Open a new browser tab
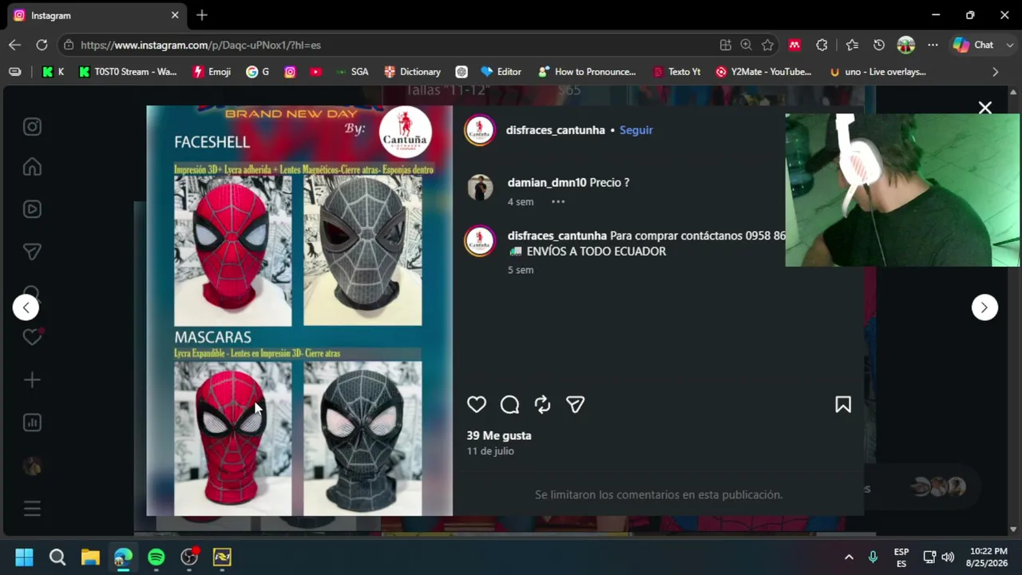 202,15
